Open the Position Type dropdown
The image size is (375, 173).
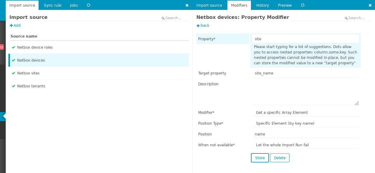click(x=306, y=123)
